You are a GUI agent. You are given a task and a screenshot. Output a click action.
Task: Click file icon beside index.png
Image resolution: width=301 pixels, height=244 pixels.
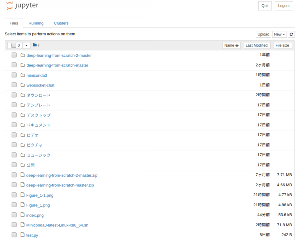(x=23, y=215)
